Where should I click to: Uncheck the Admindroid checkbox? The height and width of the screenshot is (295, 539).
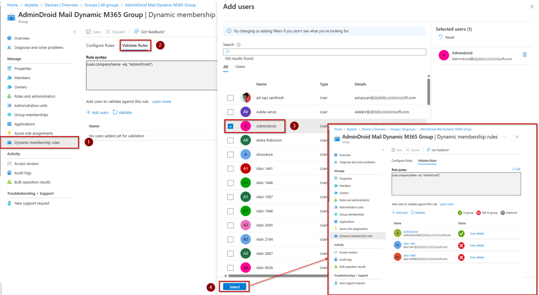pos(230,126)
